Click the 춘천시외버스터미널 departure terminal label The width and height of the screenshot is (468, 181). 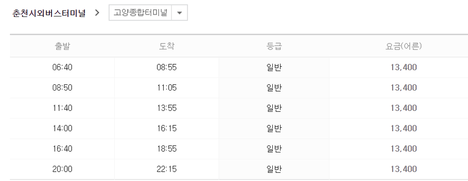[x=49, y=13]
